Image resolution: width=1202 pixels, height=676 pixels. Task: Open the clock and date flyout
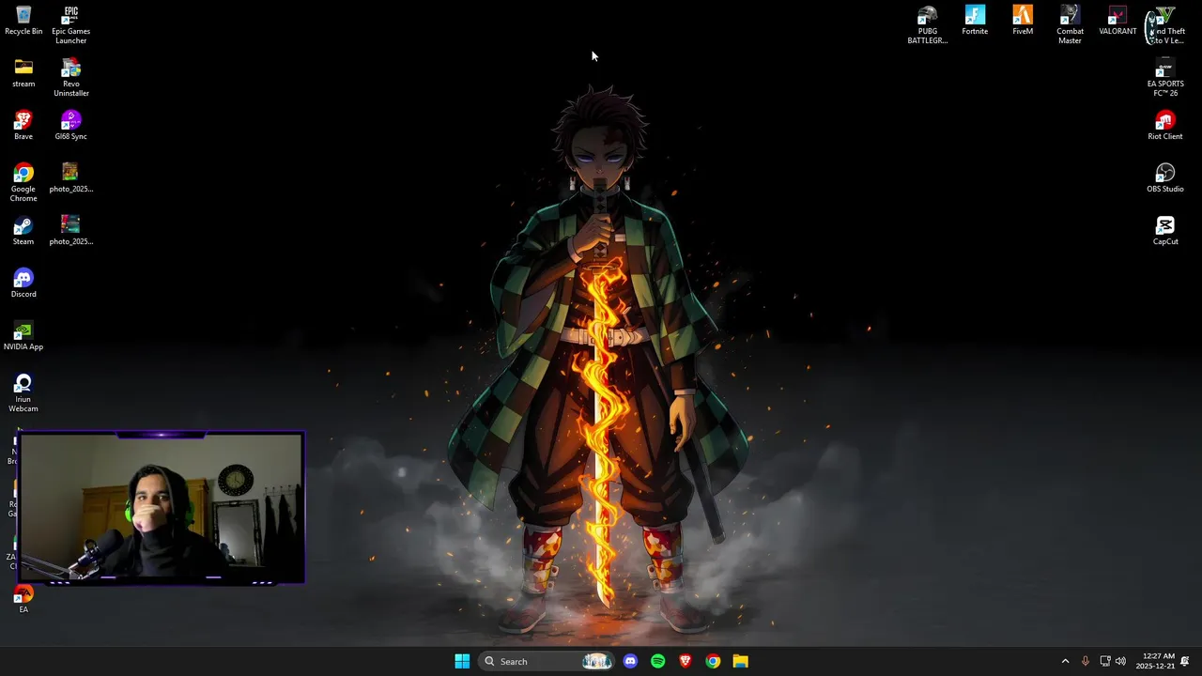click(x=1155, y=661)
